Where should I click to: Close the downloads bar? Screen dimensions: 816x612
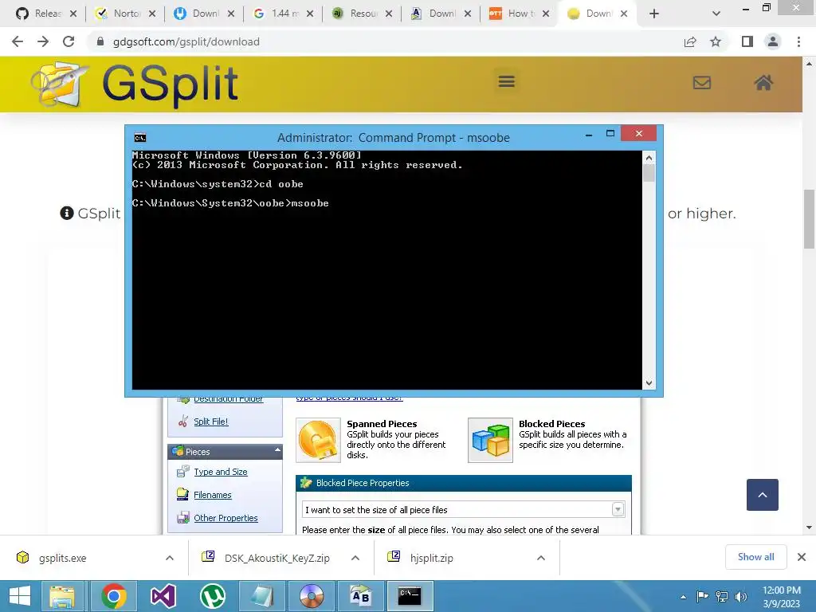pos(802,557)
